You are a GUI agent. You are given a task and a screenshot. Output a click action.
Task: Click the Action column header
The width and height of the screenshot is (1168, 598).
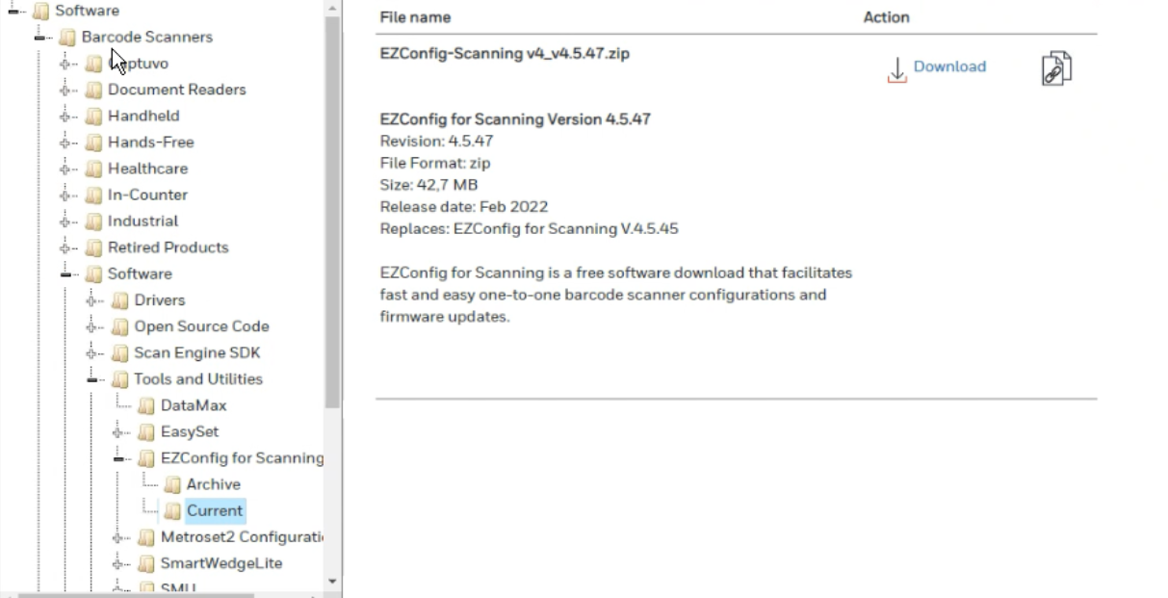pos(887,17)
